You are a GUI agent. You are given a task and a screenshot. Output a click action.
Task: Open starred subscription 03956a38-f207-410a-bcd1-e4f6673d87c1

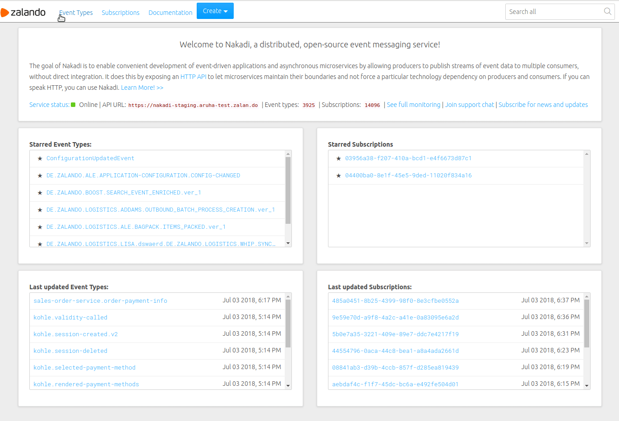(408, 158)
